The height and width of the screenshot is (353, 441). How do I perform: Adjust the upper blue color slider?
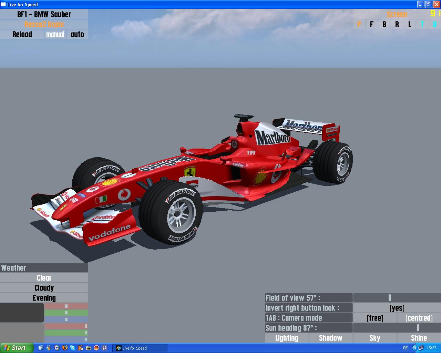pyautogui.click(x=66, y=320)
